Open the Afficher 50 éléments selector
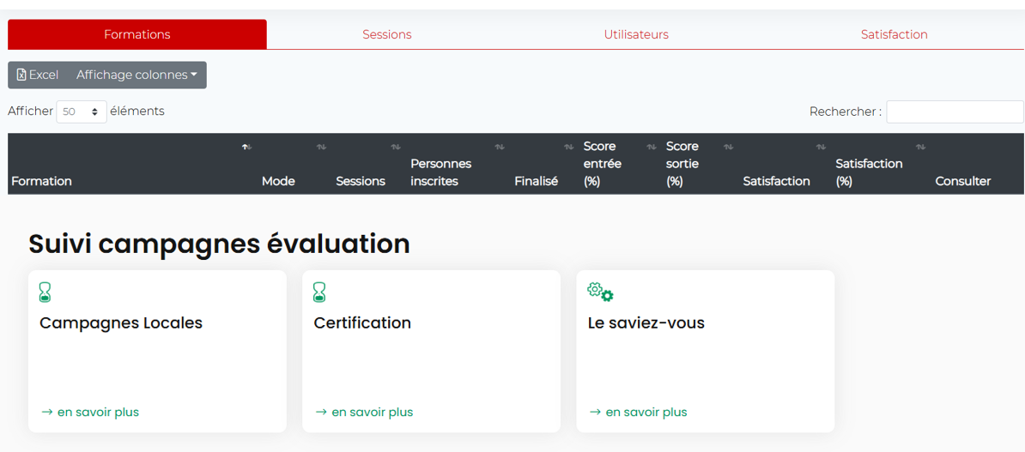1025x452 pixels. pos(82,111)
